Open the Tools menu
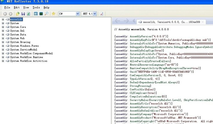This screenshot has height=124, width=213. click(36, 8)
